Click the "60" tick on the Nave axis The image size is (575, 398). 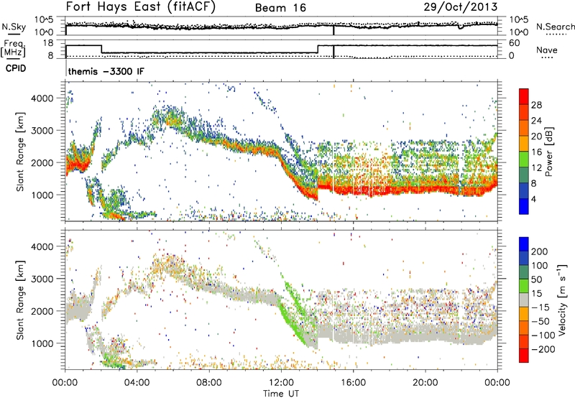[x=515, y=43]
